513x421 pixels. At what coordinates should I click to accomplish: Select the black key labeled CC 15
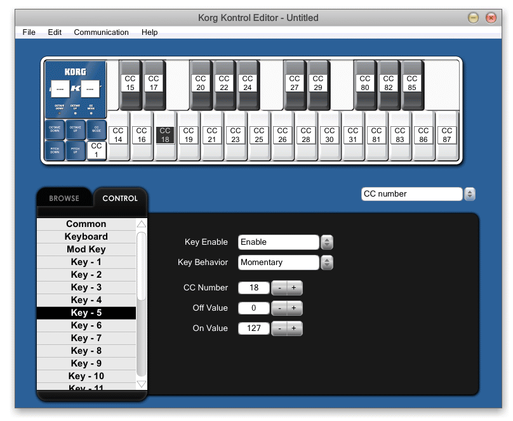130,85
